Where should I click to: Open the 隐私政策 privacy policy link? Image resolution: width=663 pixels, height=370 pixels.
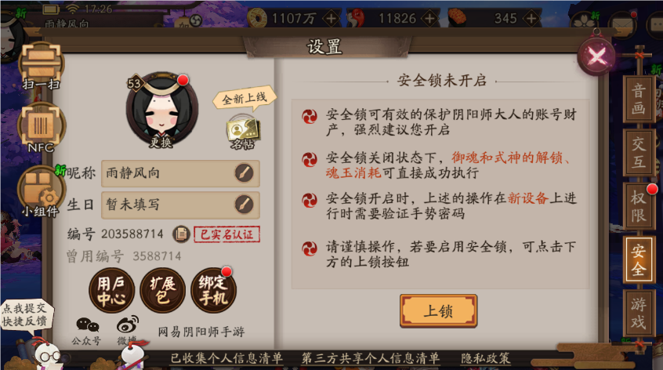click(485, 358)
